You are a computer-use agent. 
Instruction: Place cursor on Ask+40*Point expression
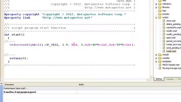coord(96,45)
